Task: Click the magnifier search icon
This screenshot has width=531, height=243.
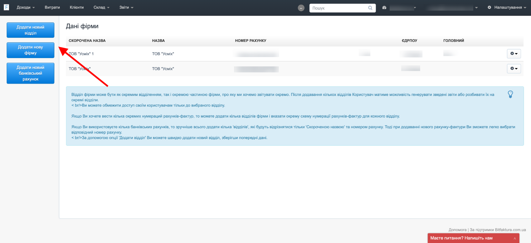Action: pos(370,8)
